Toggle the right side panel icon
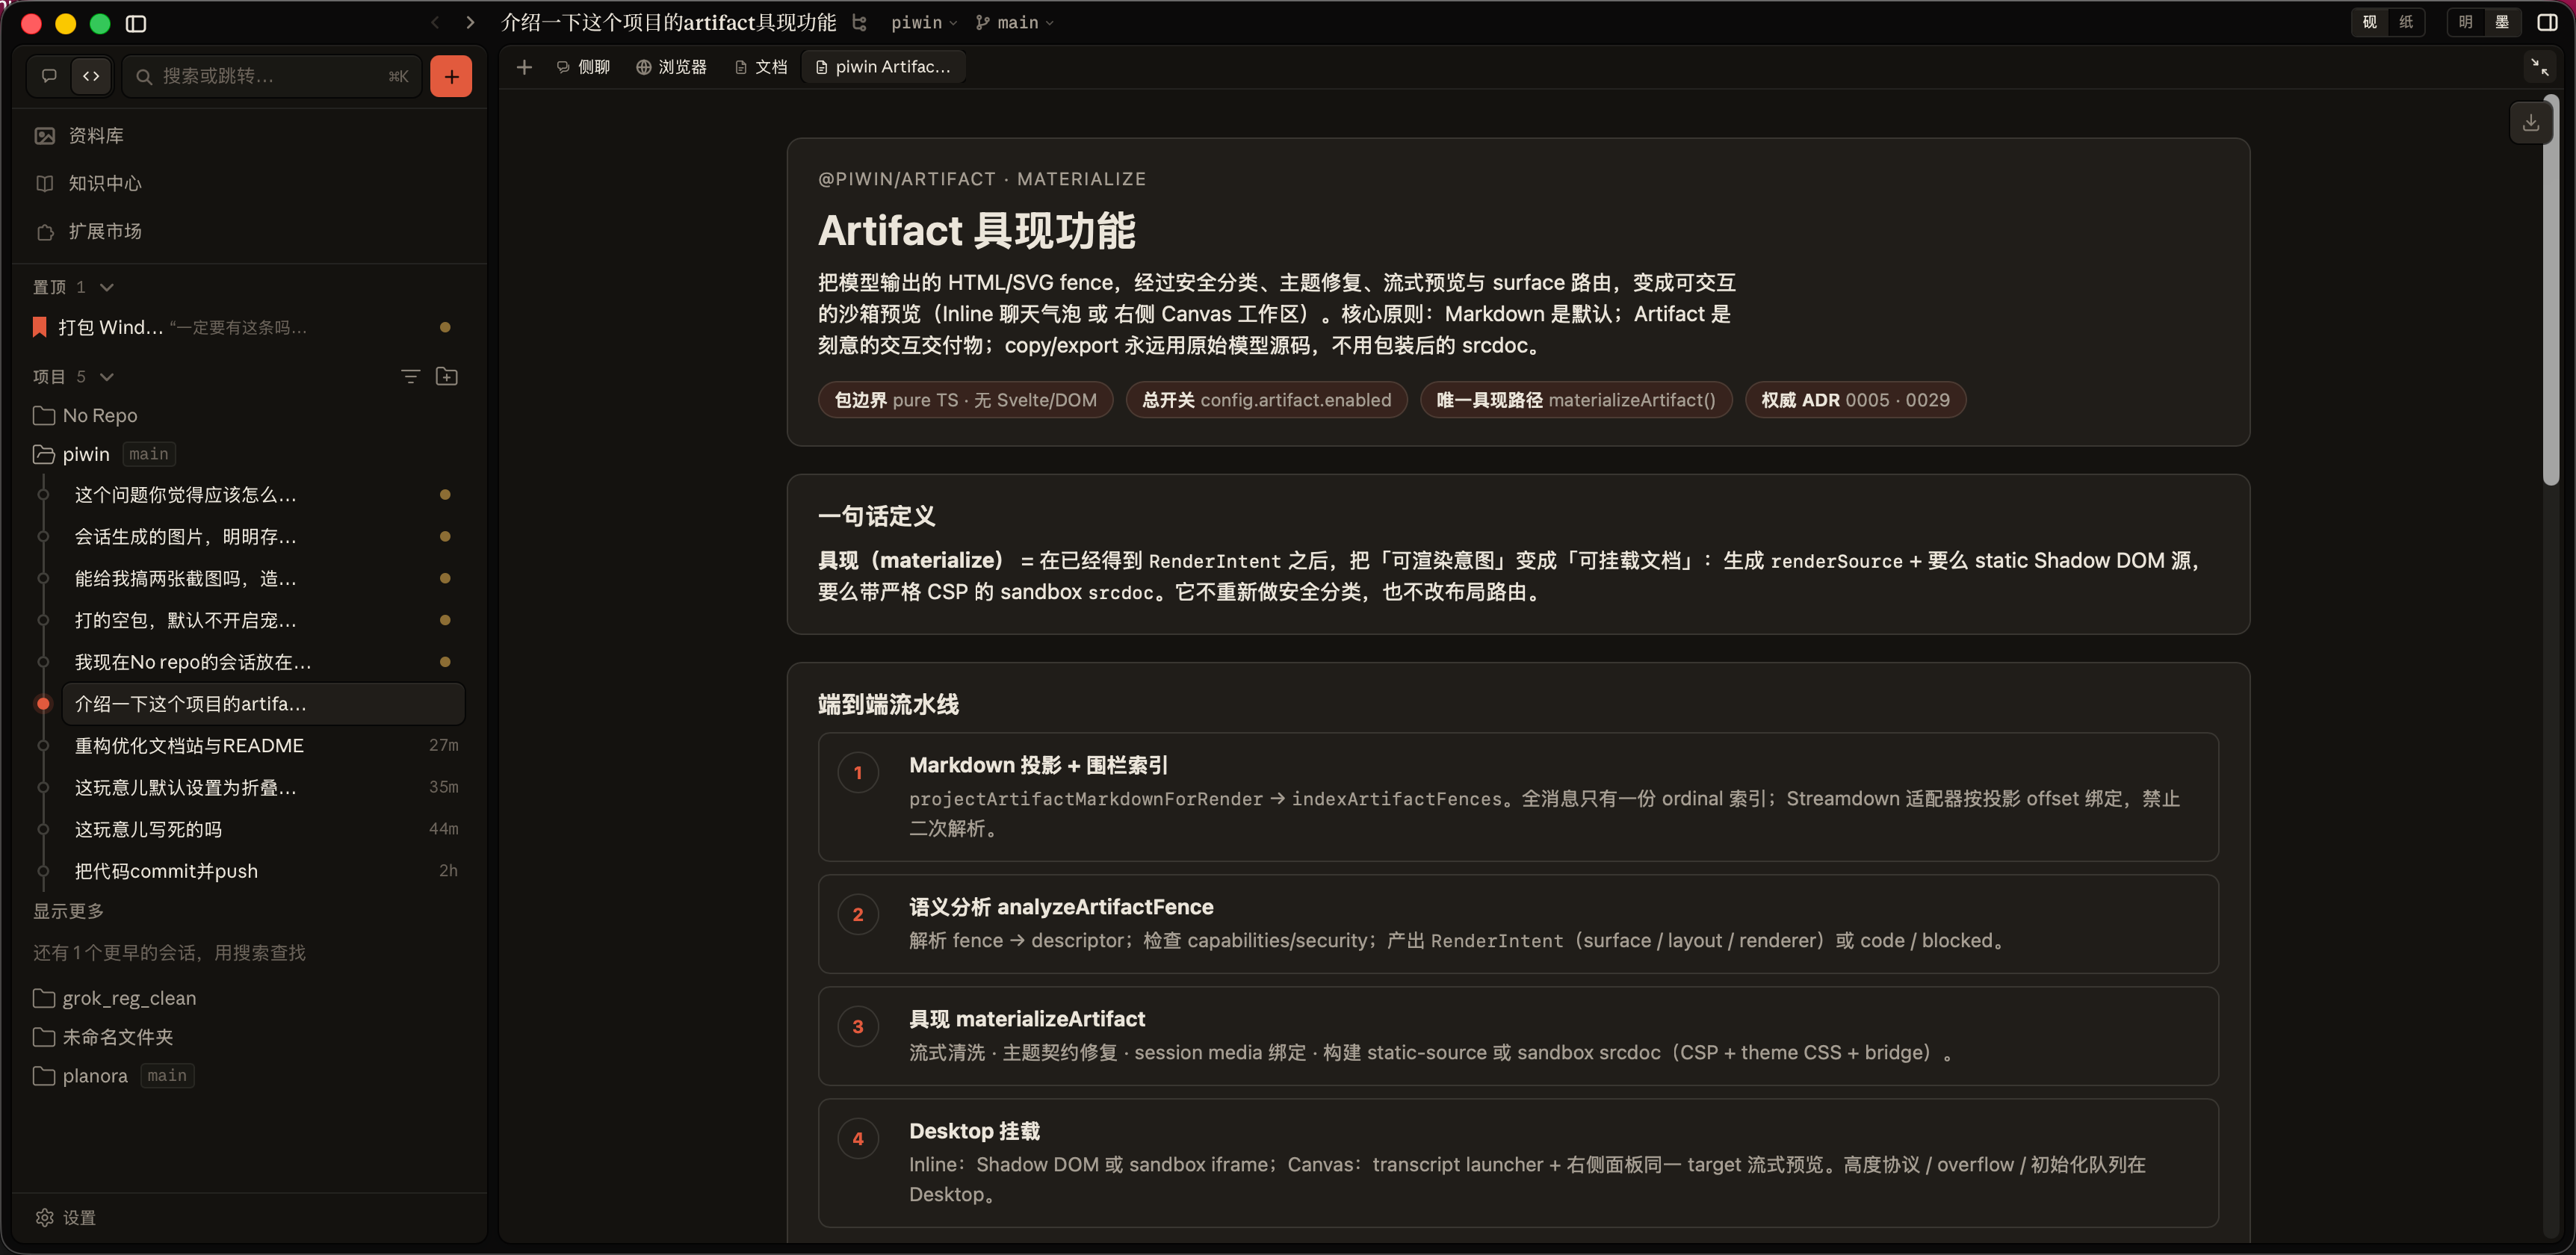 tap(2548, 22)
